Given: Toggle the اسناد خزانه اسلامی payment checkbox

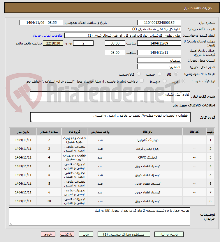Looking at the screenshot, I should pyautogui.click(x=142, y=81).
